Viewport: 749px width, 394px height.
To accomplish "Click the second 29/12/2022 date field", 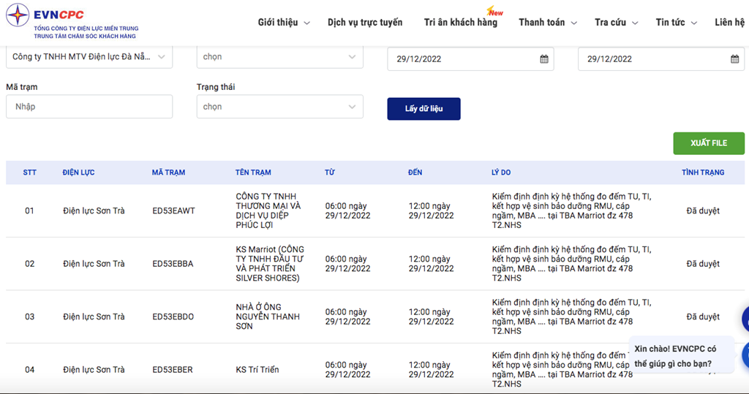I will click(x=661, y=58).
